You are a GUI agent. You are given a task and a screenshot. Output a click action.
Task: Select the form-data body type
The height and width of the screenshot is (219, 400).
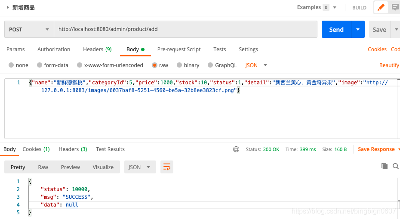click(53, 65)
